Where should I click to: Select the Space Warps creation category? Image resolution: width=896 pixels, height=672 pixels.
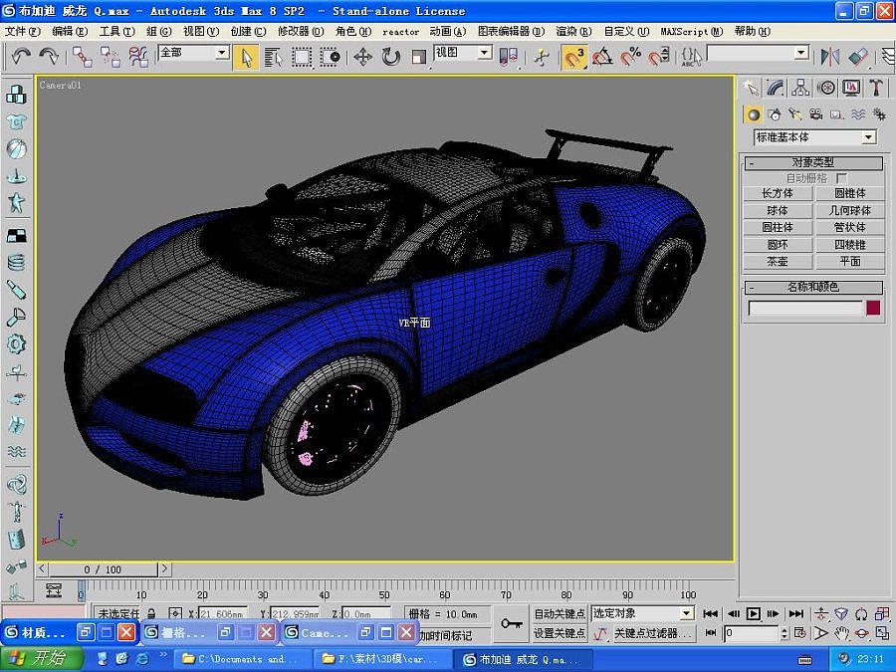[x=858, y=114]
